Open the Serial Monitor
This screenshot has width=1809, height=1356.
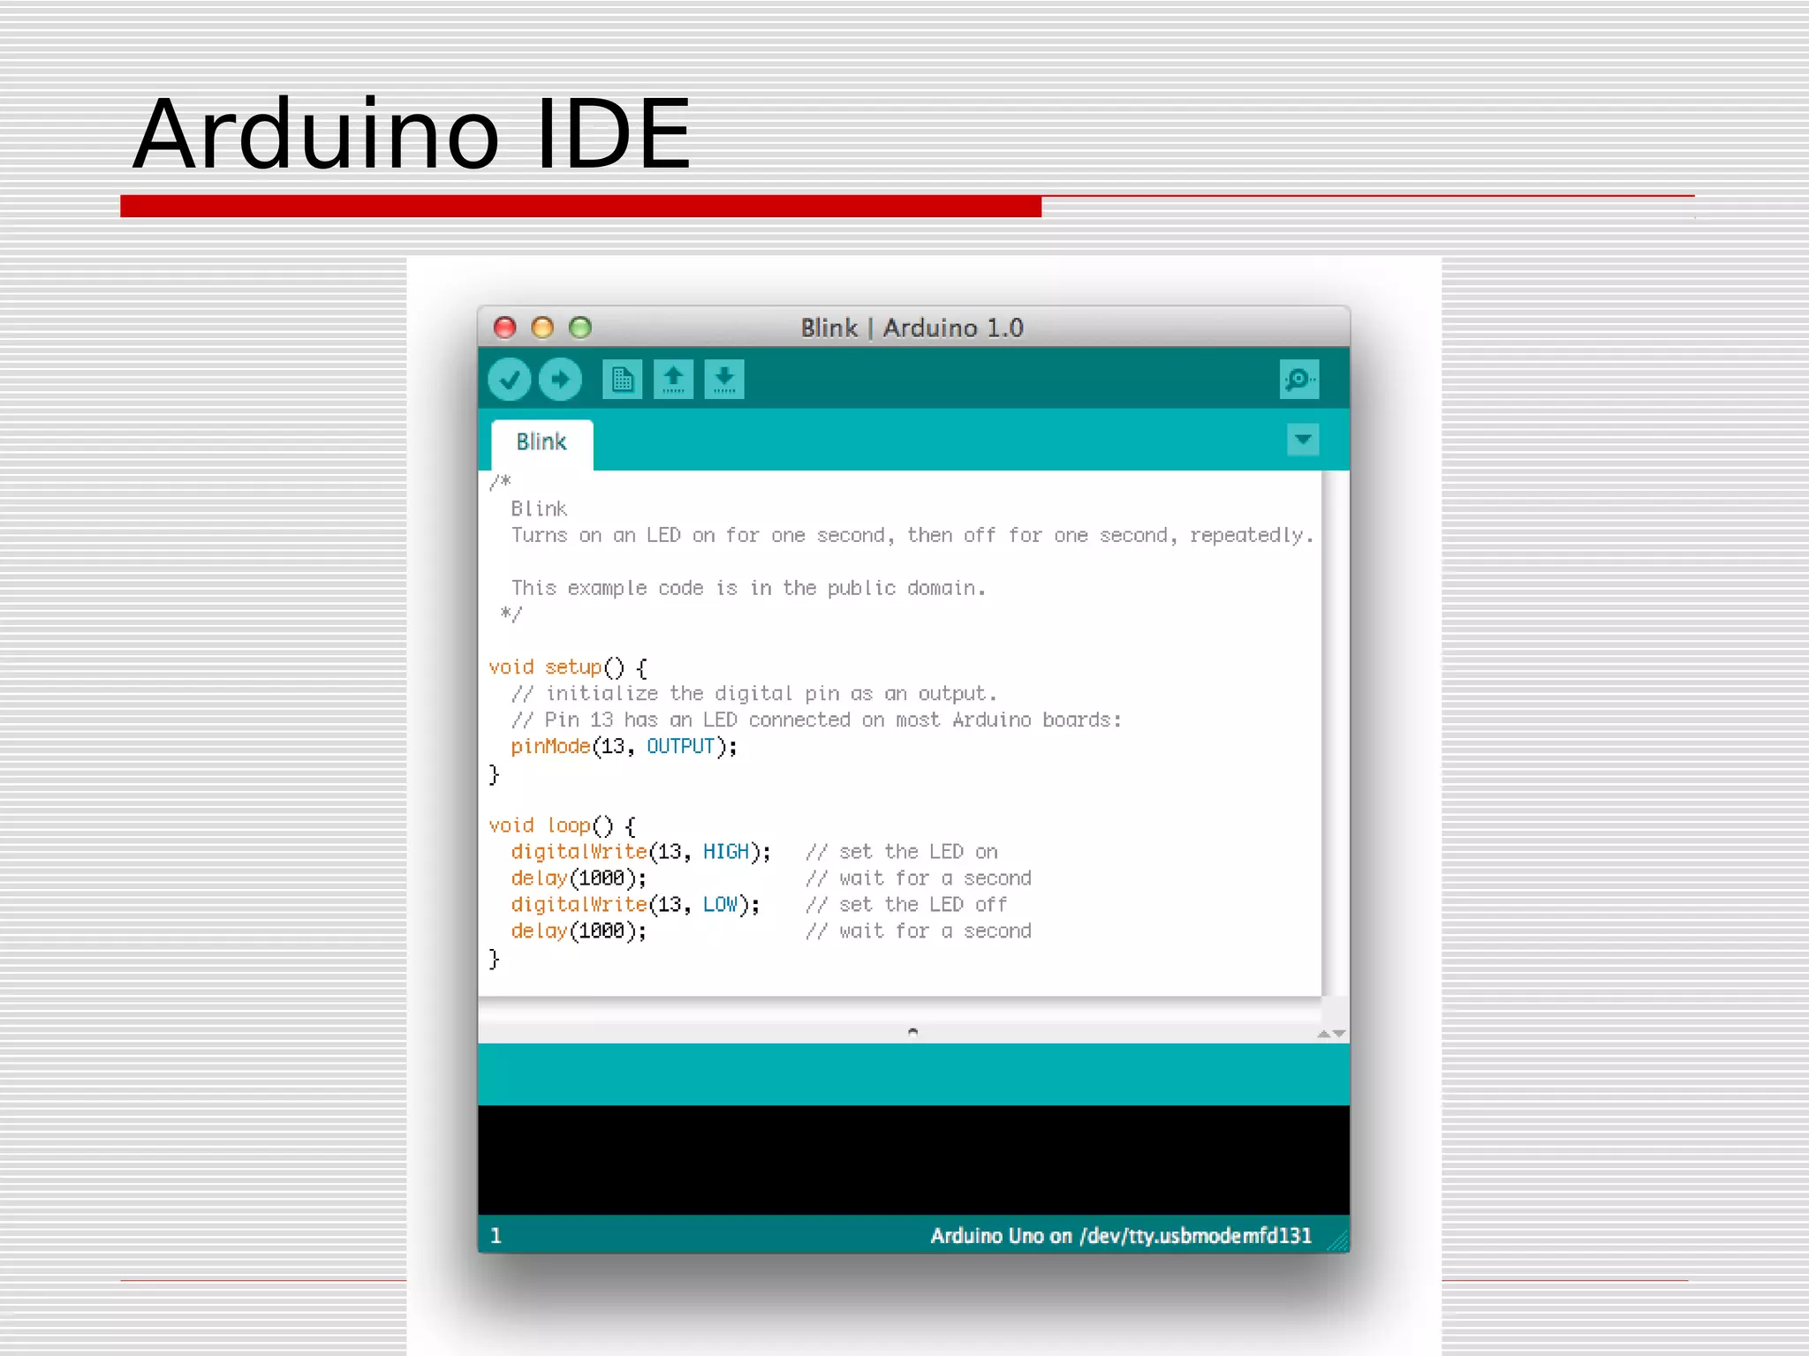click(x=1299, y=380)
